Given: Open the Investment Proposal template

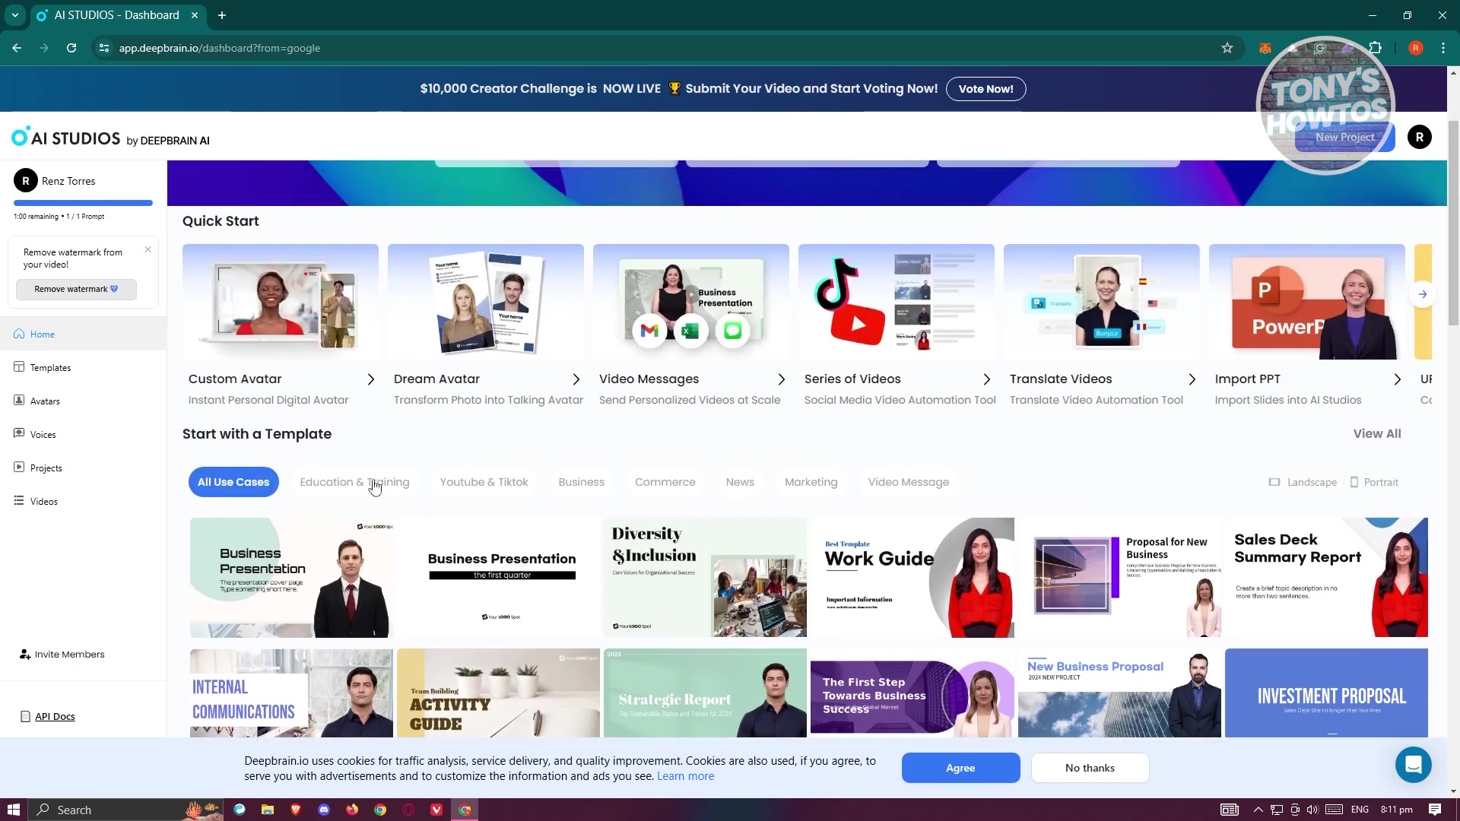Looking at the screenshot, I should click(1326, 693).
